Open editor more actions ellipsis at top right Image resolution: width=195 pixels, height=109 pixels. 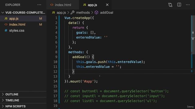(x=188, y=5)
